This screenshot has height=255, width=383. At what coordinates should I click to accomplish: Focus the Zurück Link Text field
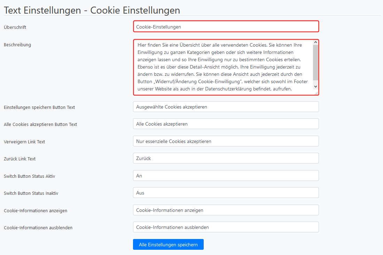[x=226, y=158]
